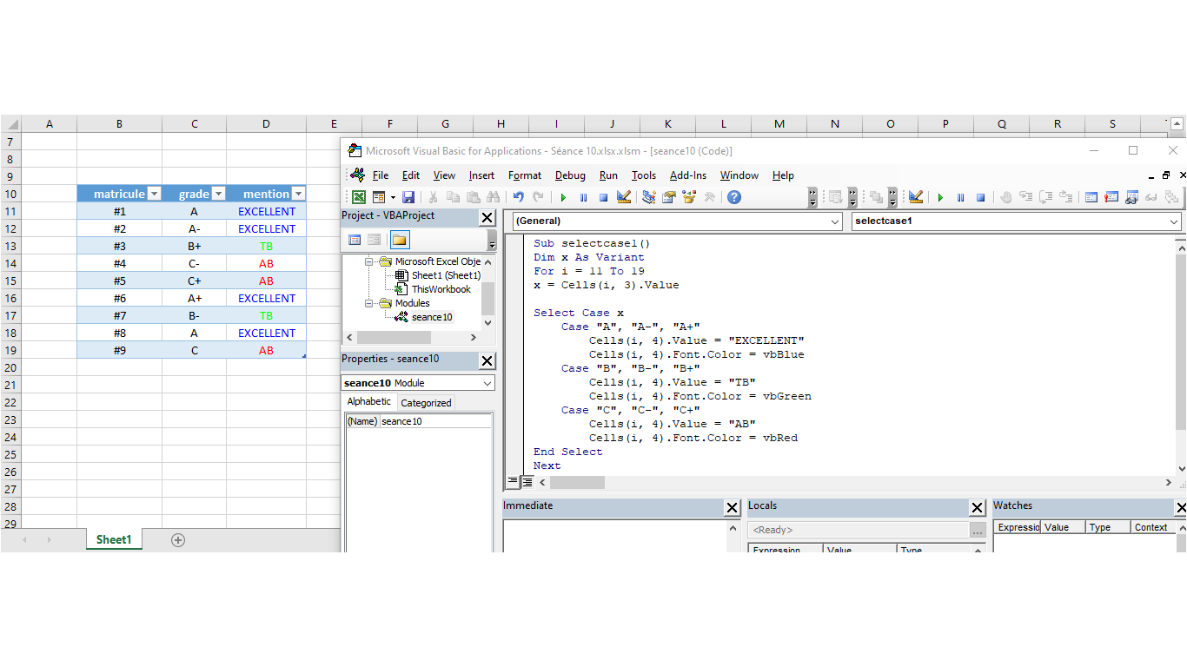Image resolution: width=1187 pixels, height=667 pixels.
Task: Toggle Folders in the Project panel
Action: click(x=399, y=240)
